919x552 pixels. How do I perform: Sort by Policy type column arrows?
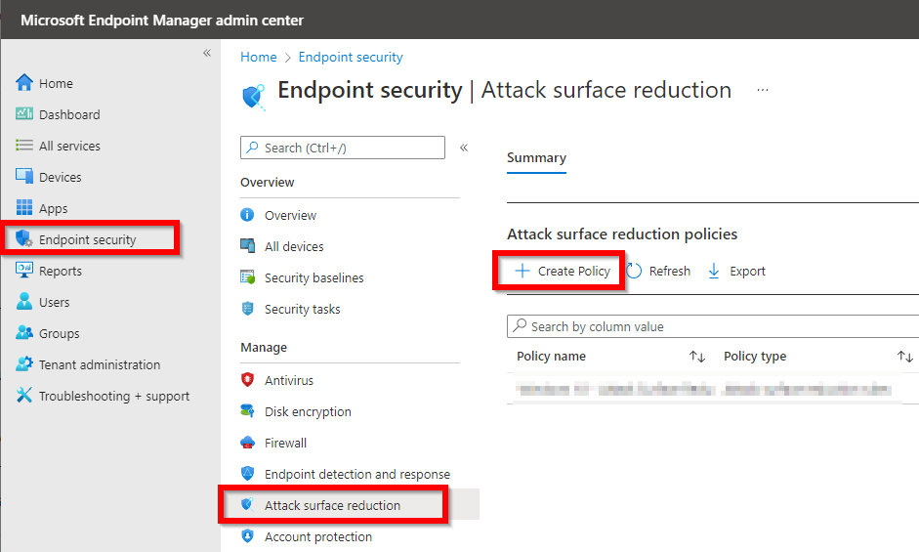(x=905, y=356)
